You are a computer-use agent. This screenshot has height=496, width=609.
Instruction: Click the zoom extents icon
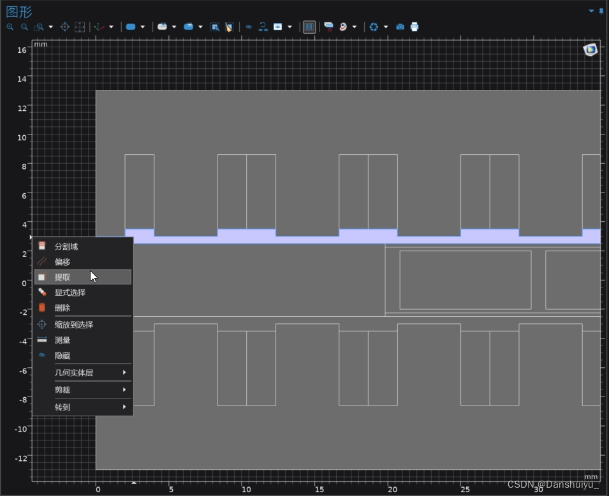pyautogui.click(x=80, y=27)
